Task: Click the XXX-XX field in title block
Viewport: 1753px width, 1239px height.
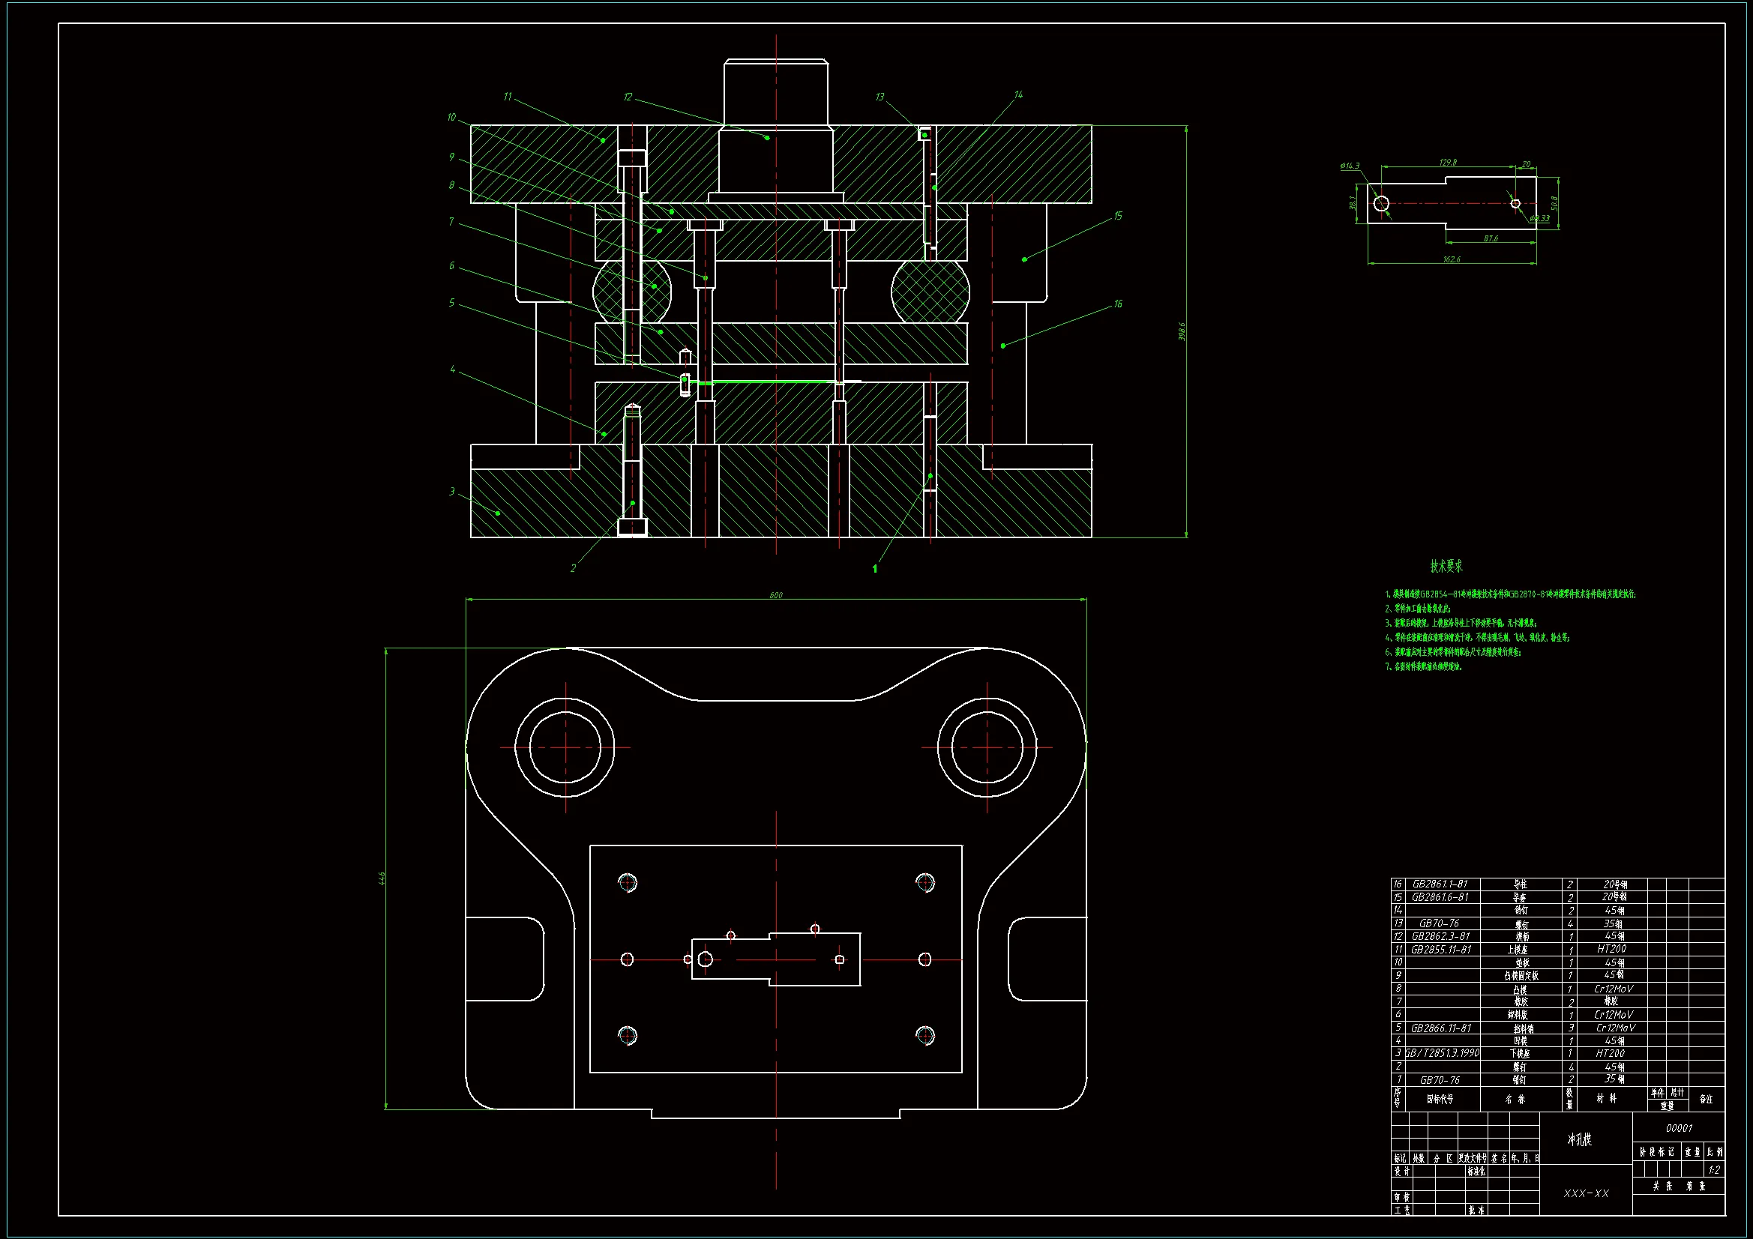Action: coord(1586,1193)
